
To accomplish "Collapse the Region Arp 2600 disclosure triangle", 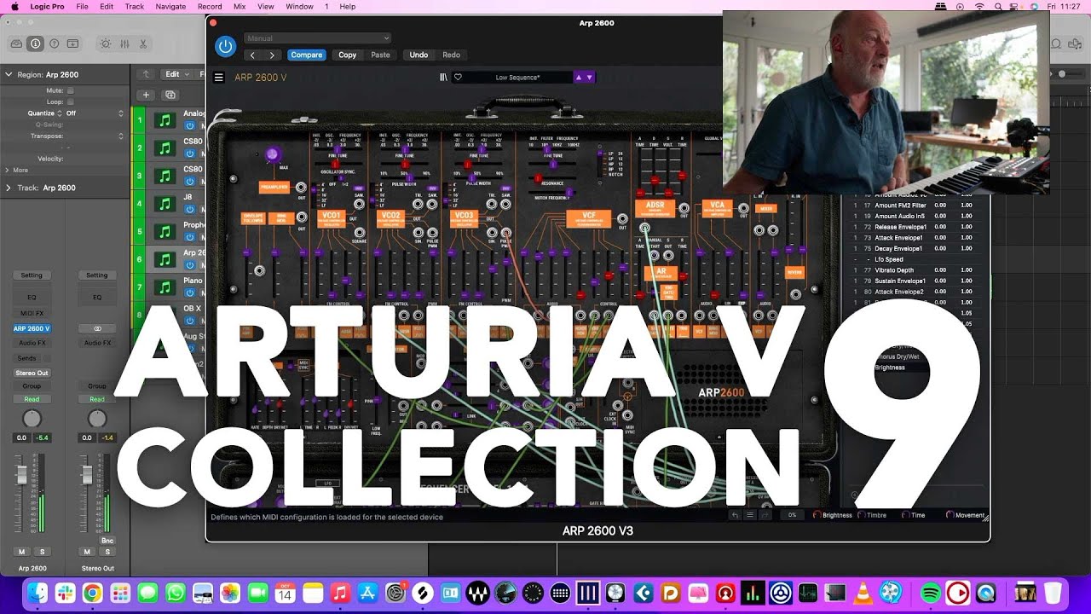I will click(x=9, y=74).
